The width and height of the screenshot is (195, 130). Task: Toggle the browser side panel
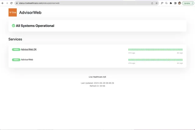175,3
